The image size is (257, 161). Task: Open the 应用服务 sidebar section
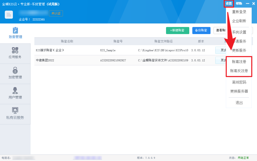point(15,53)
